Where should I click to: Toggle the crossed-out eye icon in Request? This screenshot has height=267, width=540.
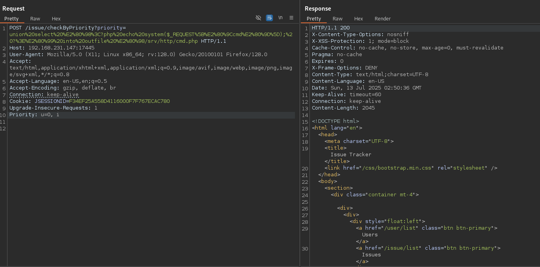click(258, 18)
